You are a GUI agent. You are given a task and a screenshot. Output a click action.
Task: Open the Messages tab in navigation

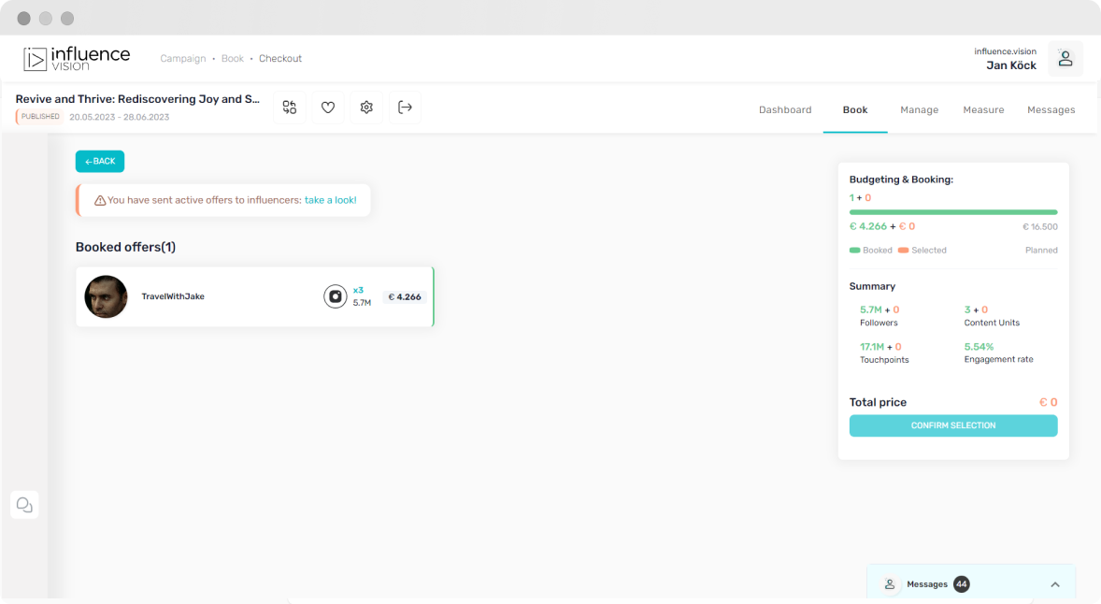(x=1051, y=109)
